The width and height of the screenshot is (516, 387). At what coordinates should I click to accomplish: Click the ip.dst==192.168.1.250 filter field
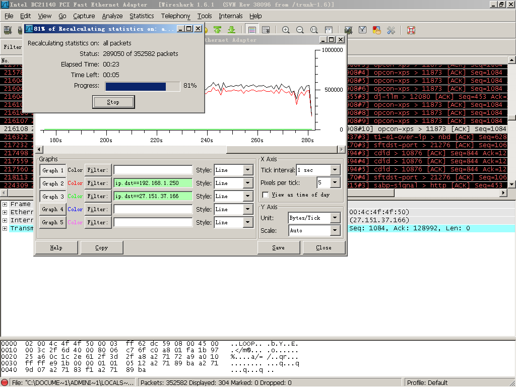pyautogui.click(x=153, y=183)
